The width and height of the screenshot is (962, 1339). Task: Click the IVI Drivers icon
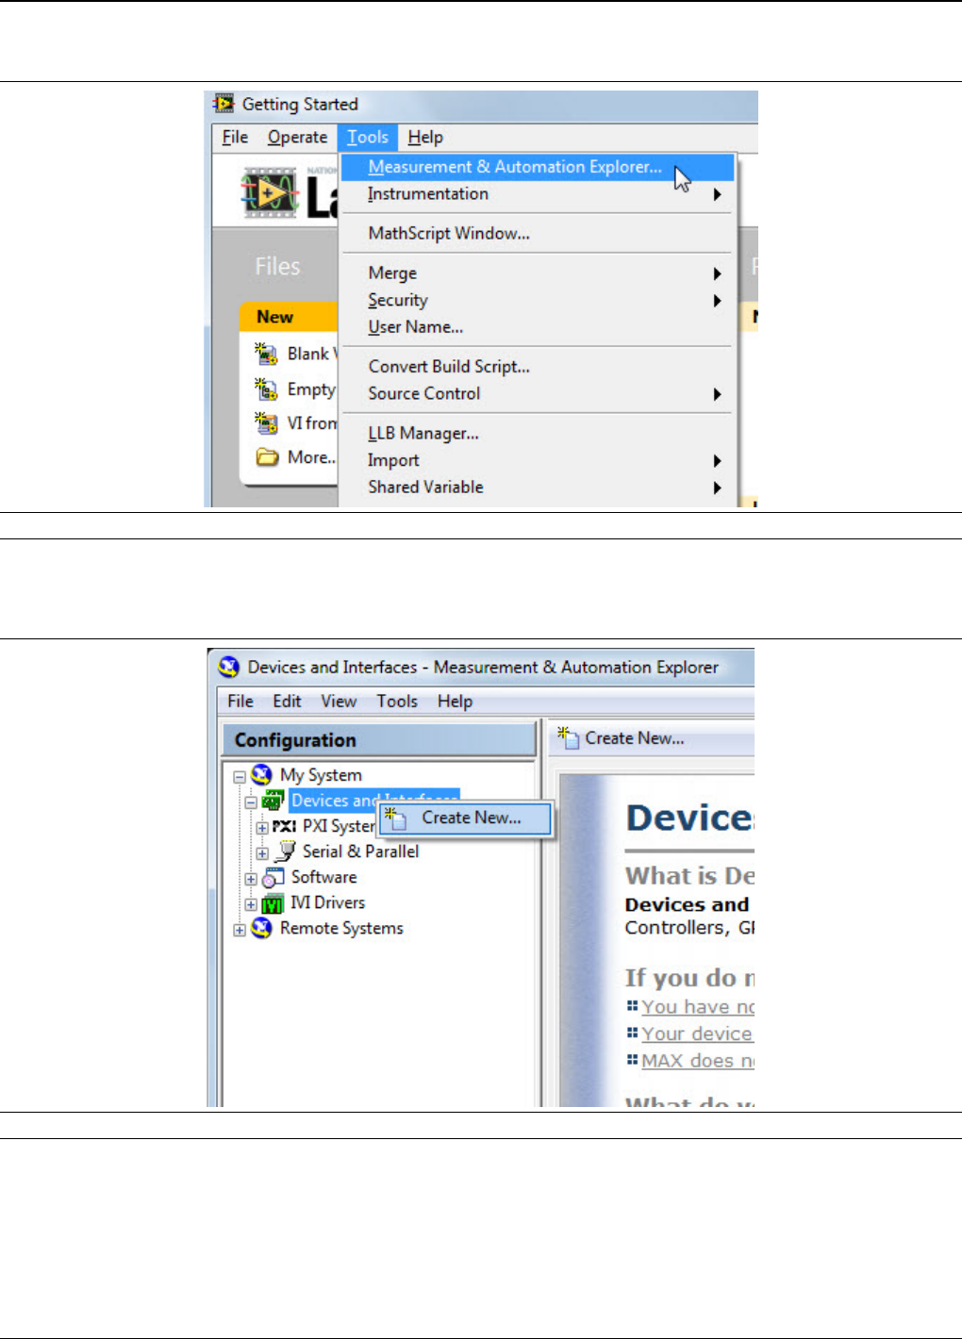coord(273,903)
